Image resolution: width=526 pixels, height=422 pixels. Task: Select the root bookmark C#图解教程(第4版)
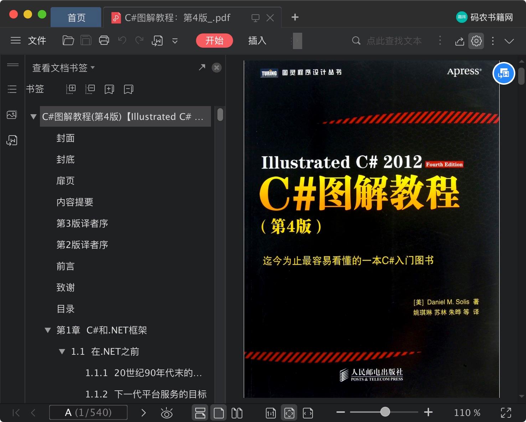(125, 116)
